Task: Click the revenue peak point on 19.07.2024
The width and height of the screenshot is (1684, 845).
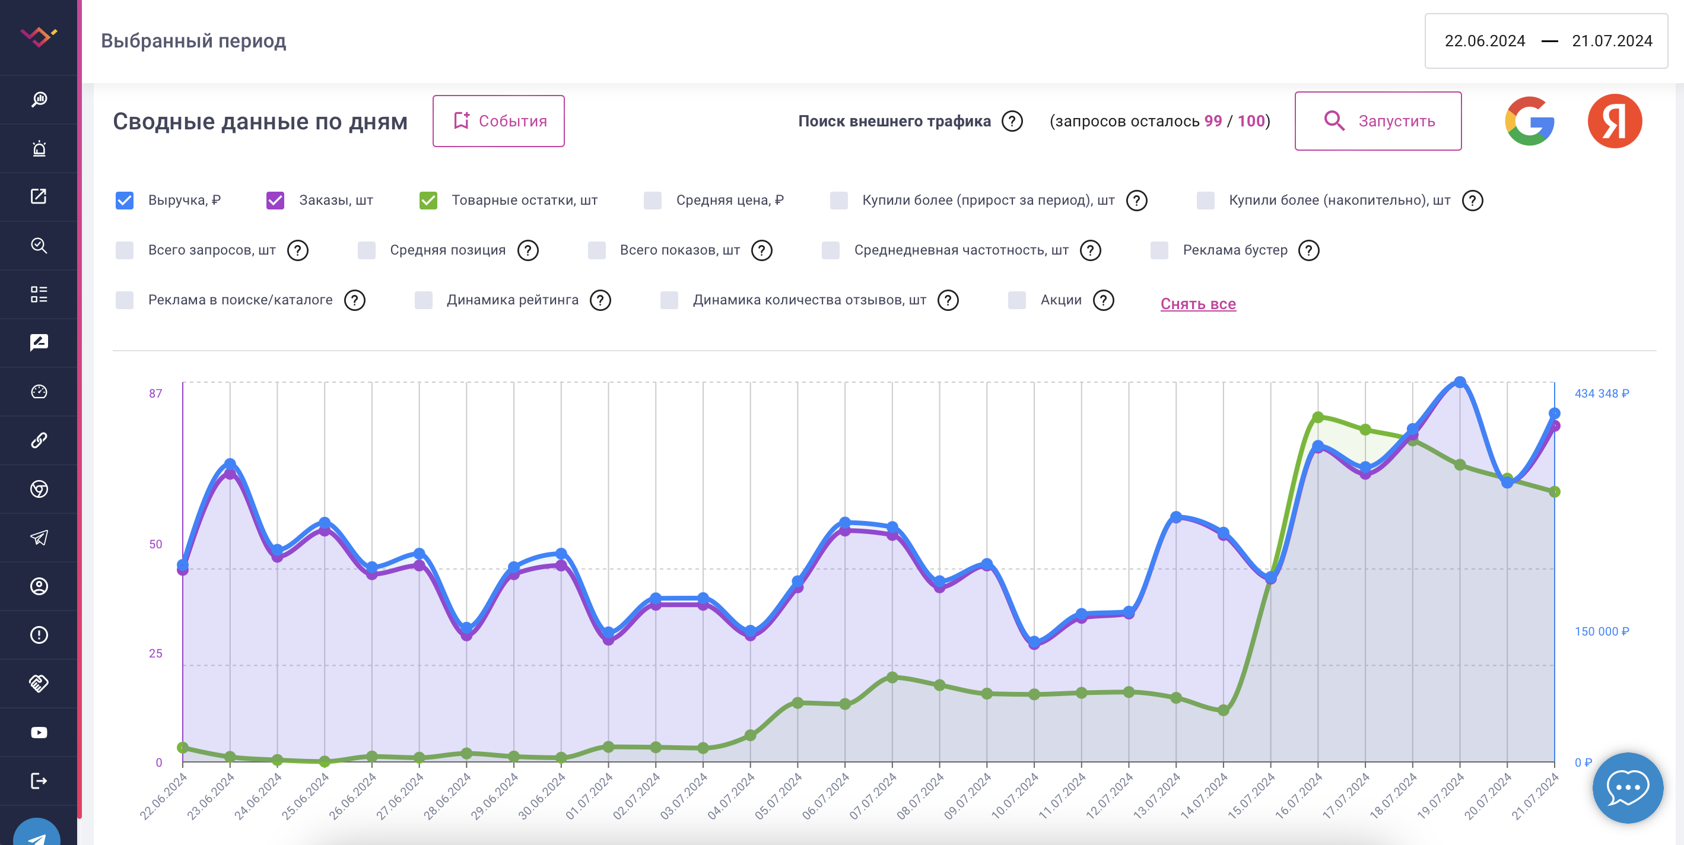Action: tap(1460, 383)
